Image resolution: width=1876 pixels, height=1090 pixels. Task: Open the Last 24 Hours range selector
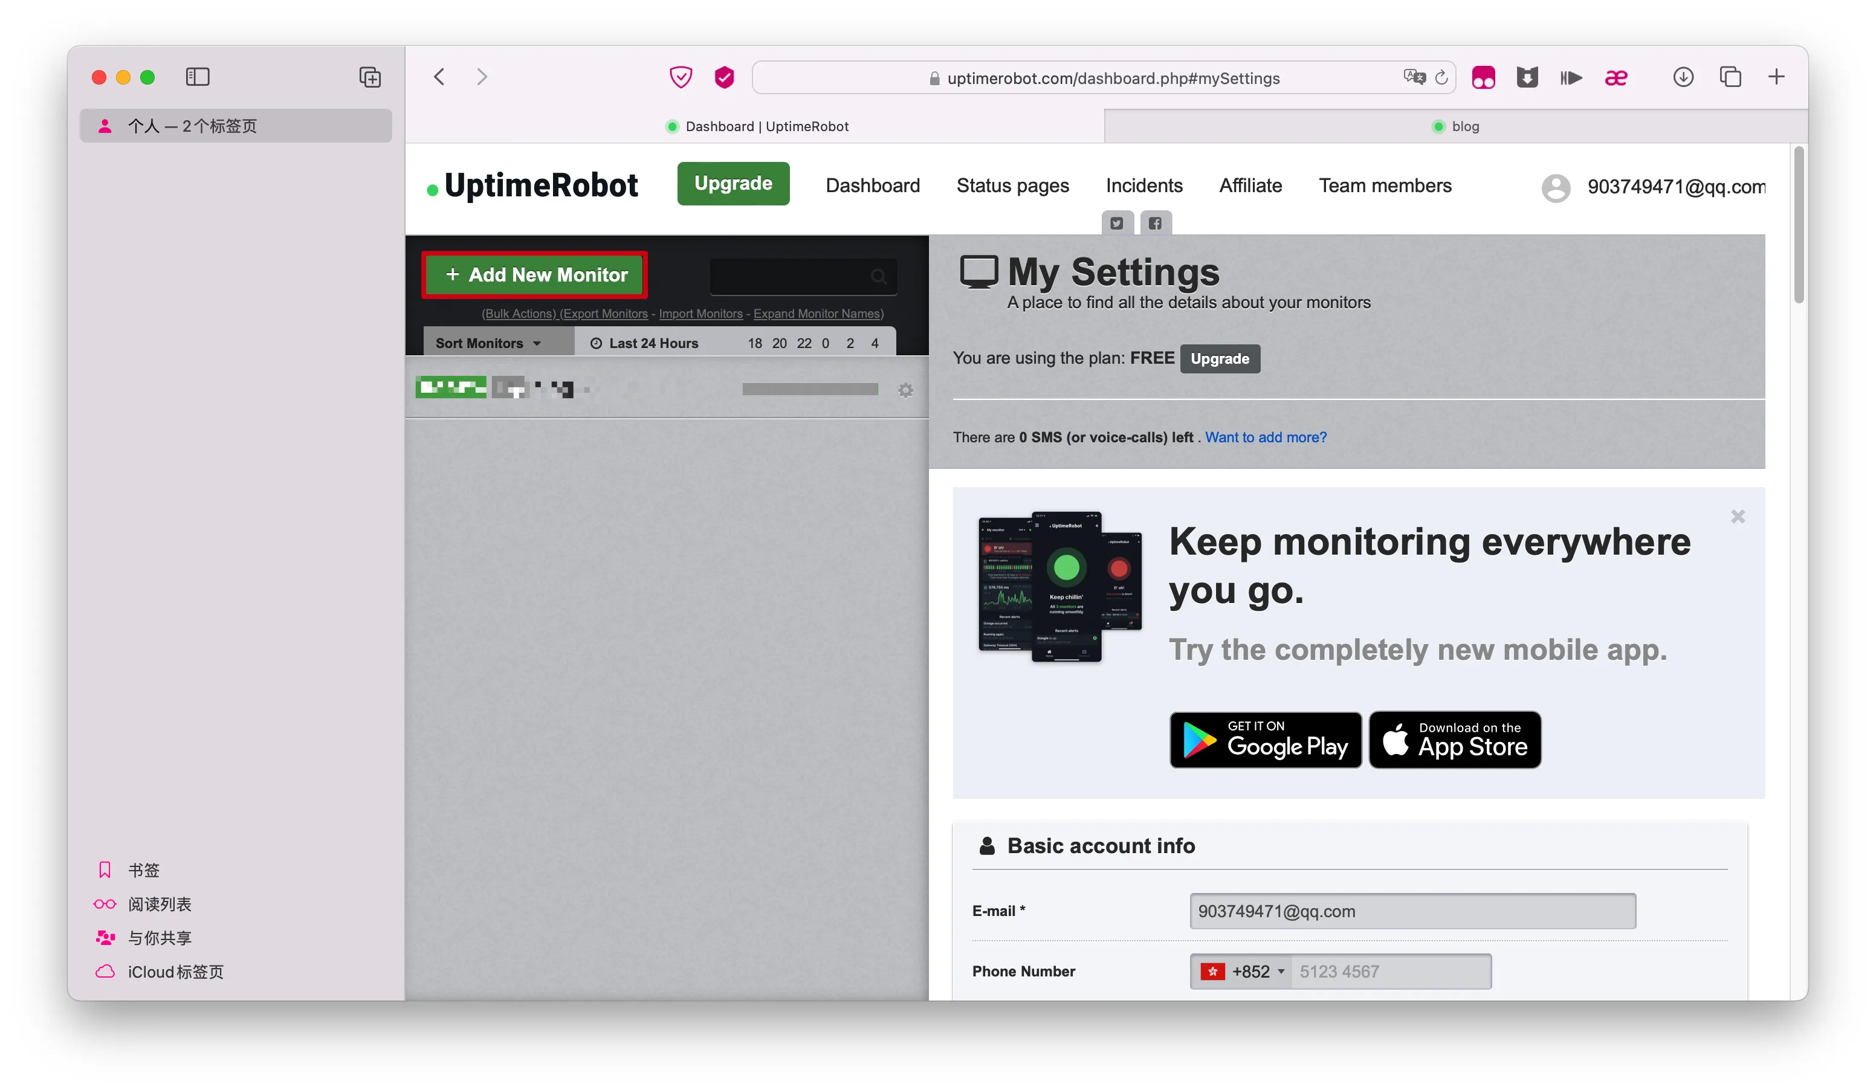645,343
